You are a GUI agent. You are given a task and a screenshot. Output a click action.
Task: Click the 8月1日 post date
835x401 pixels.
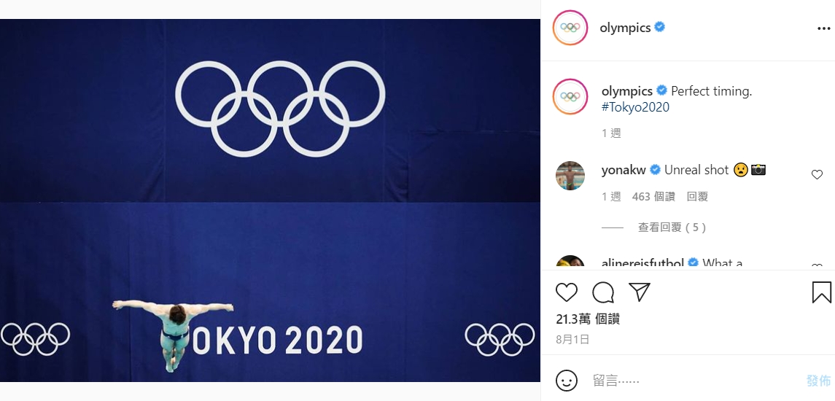[x=572, y=339]
